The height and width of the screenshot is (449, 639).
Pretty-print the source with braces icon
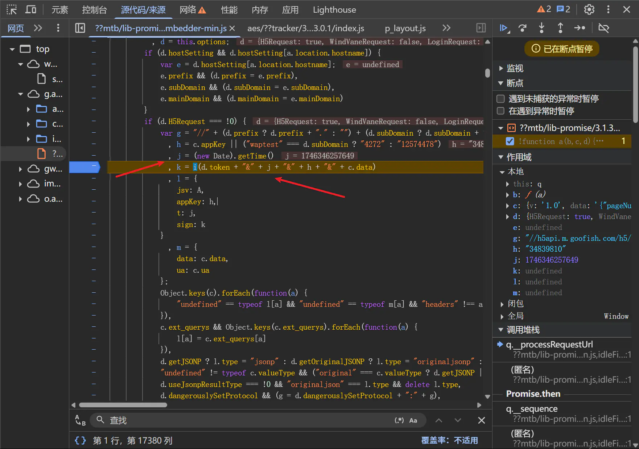click(80, 440)
